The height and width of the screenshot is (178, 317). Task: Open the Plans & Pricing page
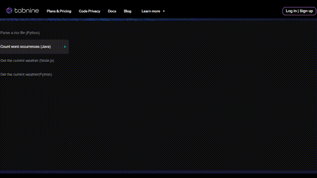pos(59,11)
